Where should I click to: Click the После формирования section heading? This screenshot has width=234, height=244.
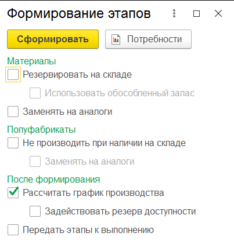point(53,180)
